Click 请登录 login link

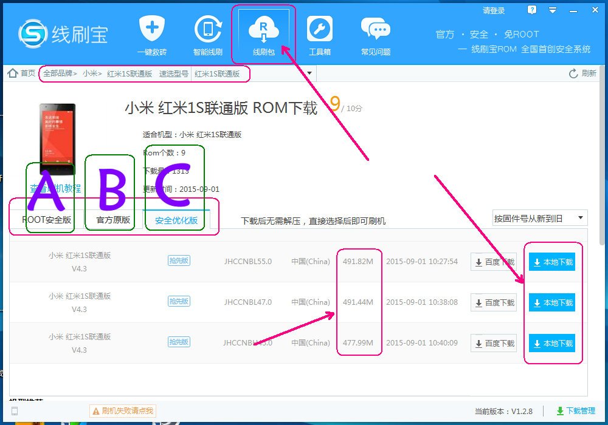click(494, 10)
